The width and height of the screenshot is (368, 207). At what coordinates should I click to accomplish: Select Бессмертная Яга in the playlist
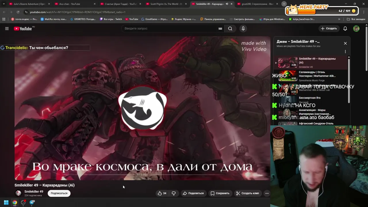[x=311, y=100]
